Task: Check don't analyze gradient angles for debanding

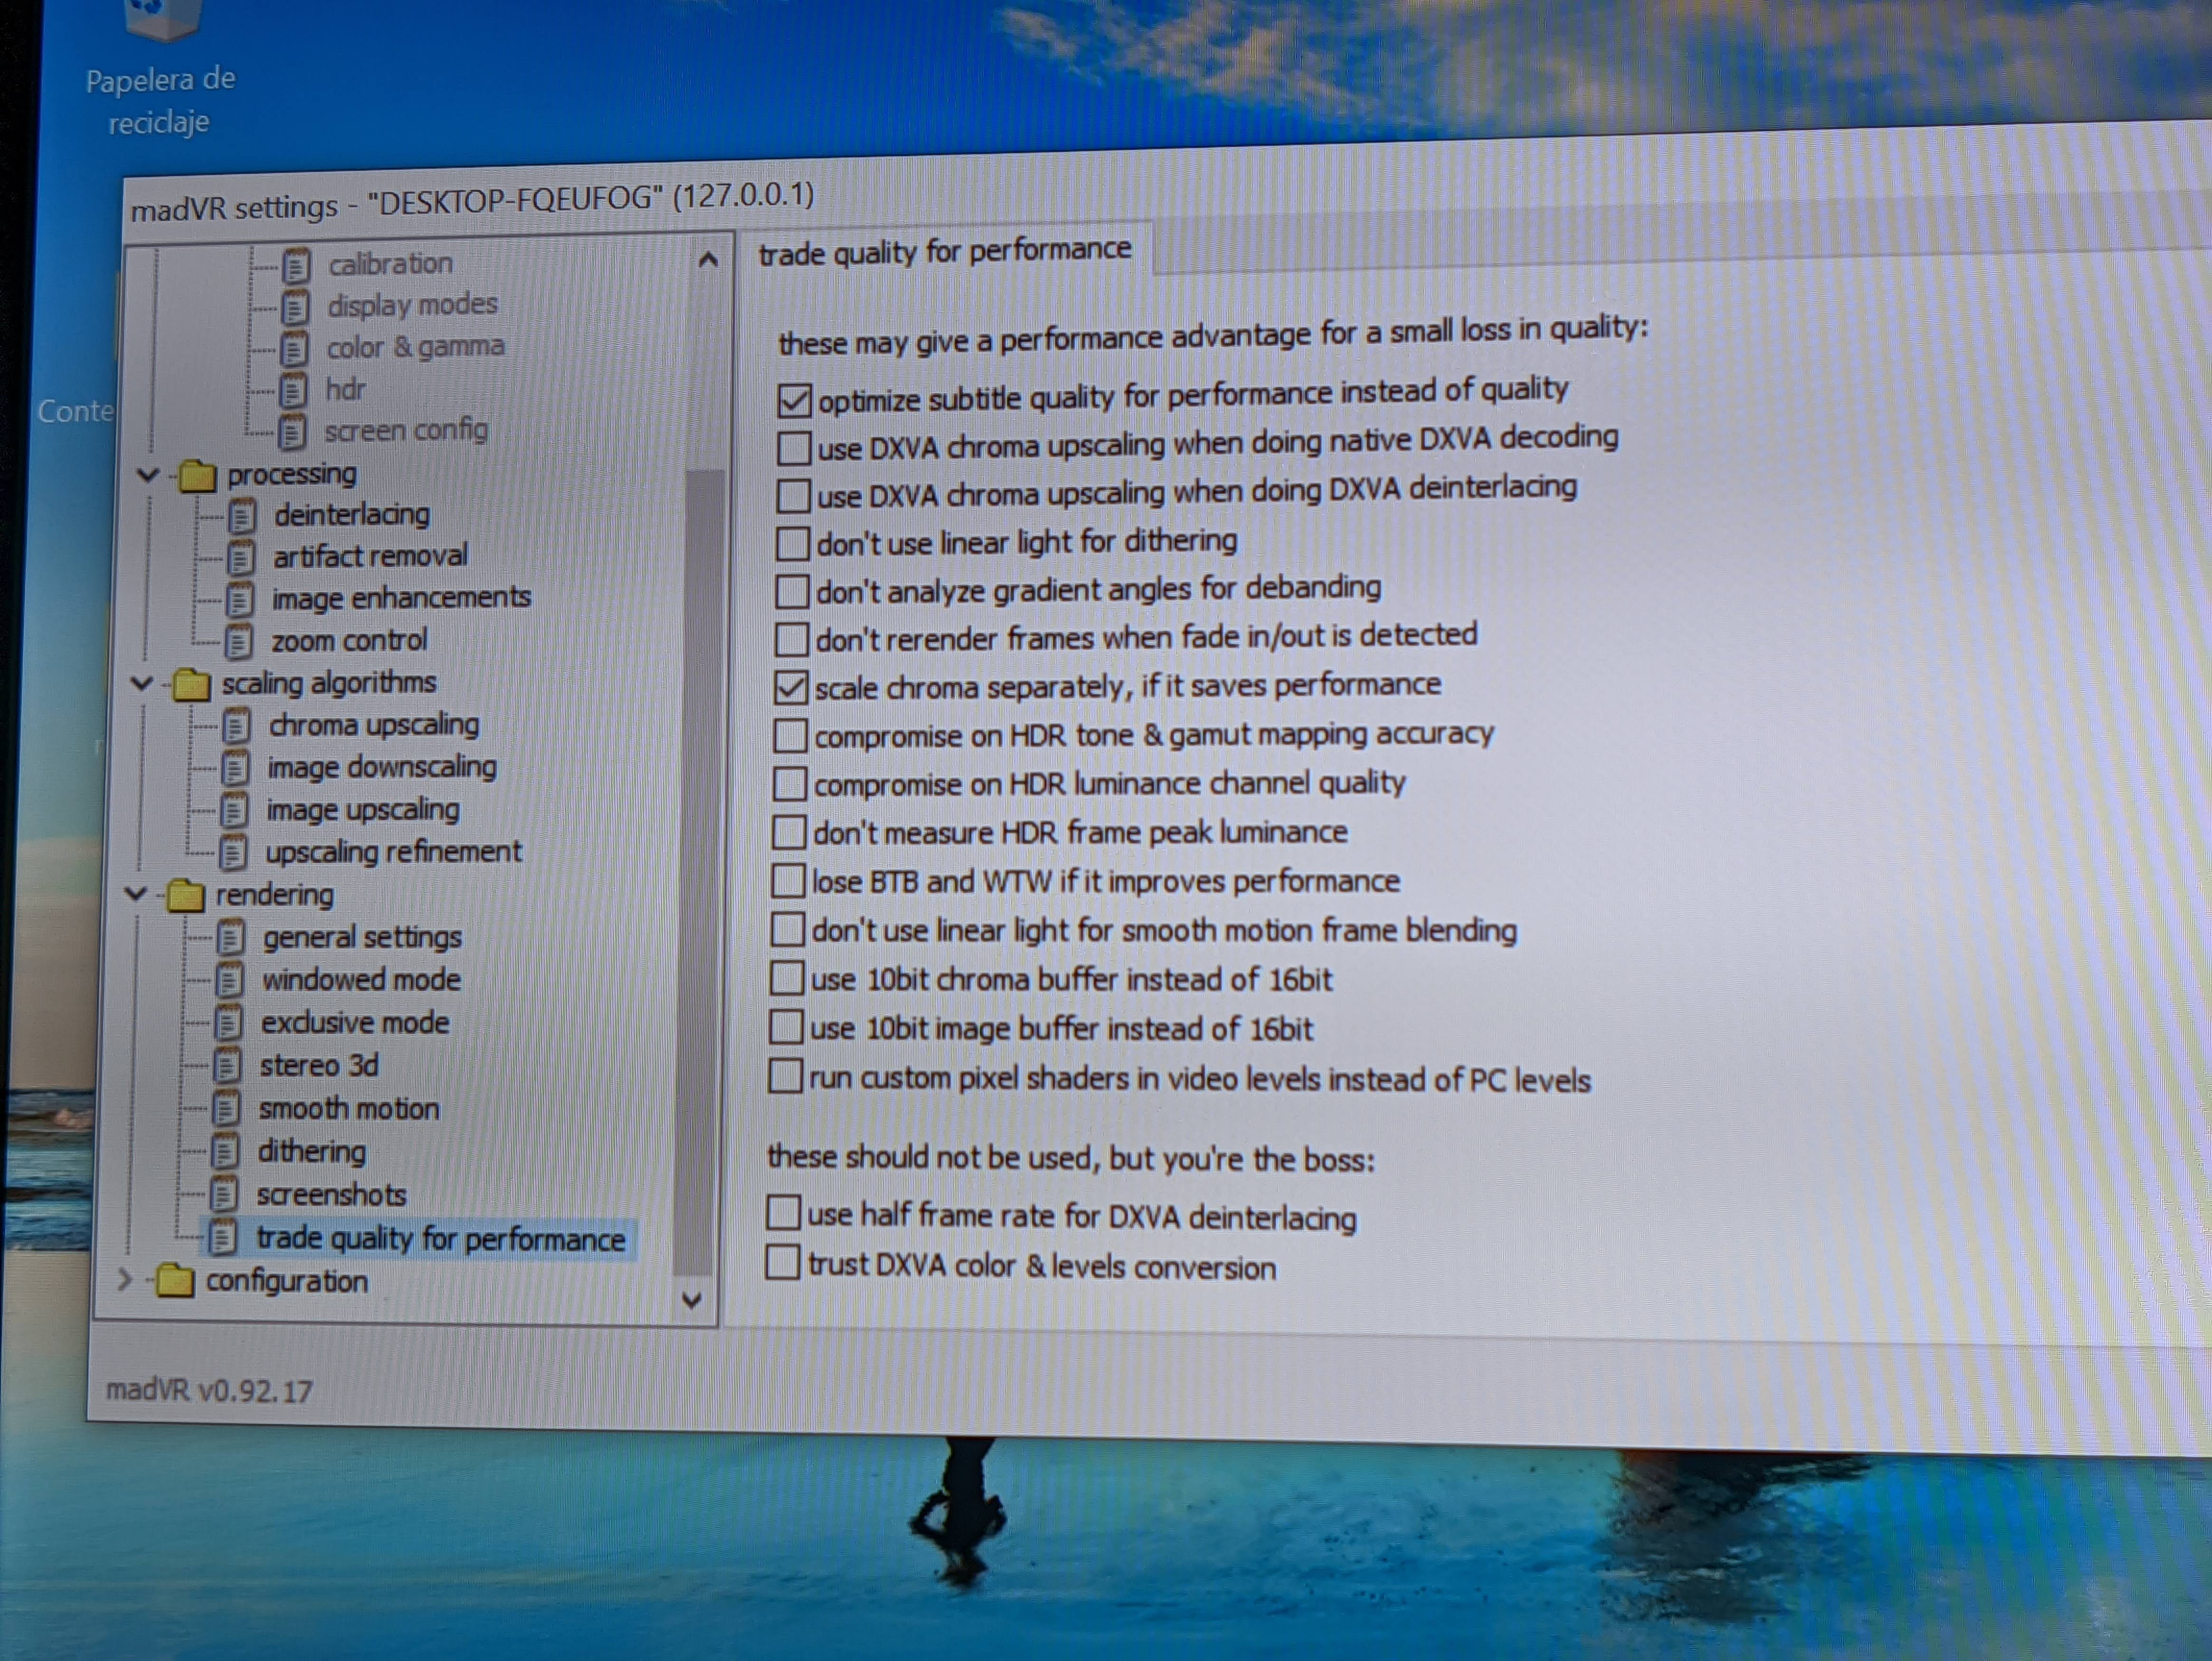Action: tap(792, 592)
